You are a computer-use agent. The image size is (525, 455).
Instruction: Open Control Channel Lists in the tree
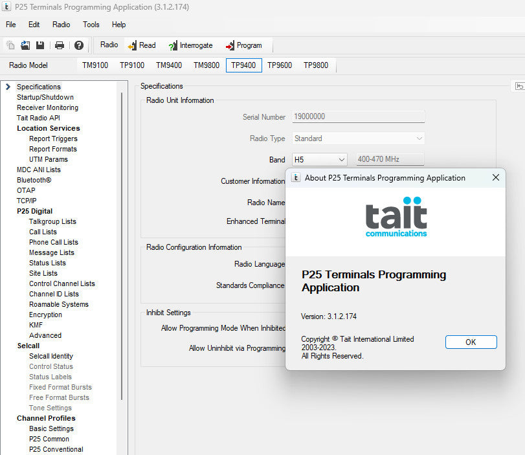coord(62,284)
